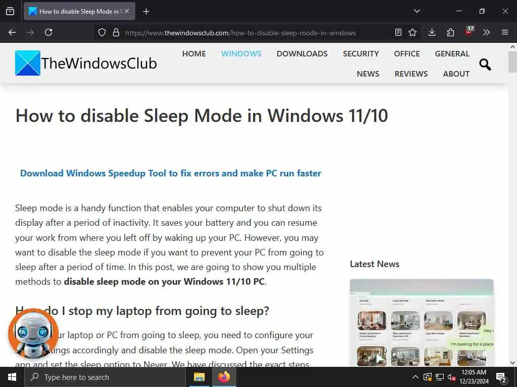
Task: Open the muted volume tray icon
Action: point(451,377)
